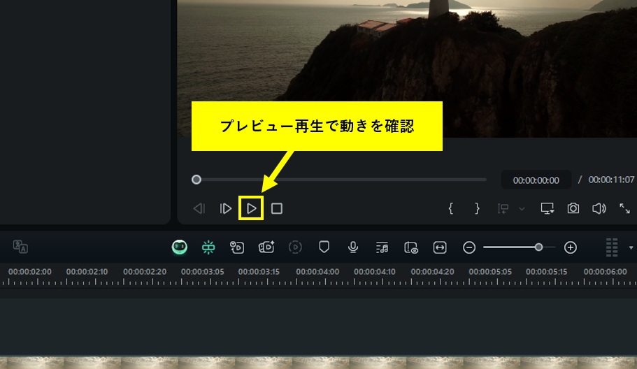Open the preview volume control

[599, 209]
